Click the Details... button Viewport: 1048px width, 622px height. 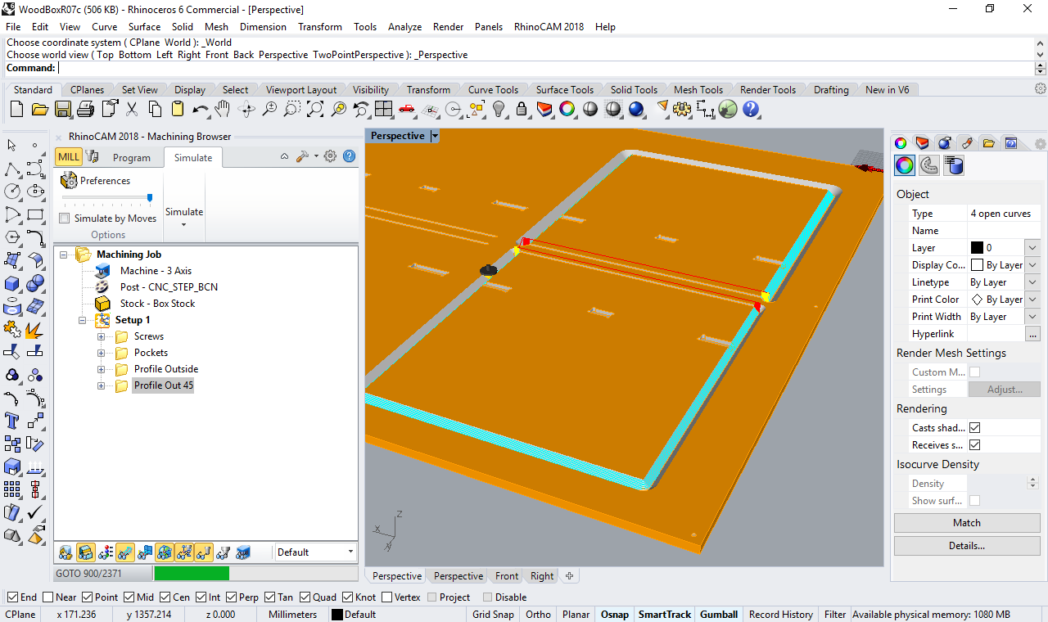[x=967, y=546]
